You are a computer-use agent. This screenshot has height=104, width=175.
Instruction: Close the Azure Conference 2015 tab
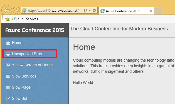[151, 11]
